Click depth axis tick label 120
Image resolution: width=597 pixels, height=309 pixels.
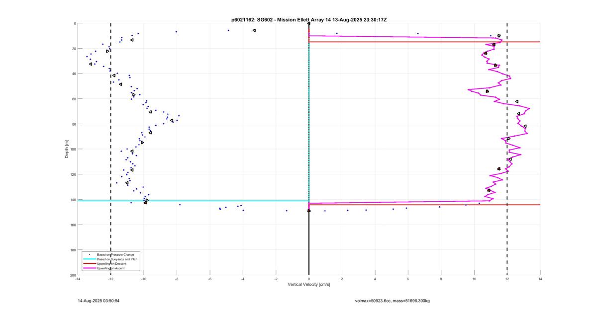coord(72,174)
